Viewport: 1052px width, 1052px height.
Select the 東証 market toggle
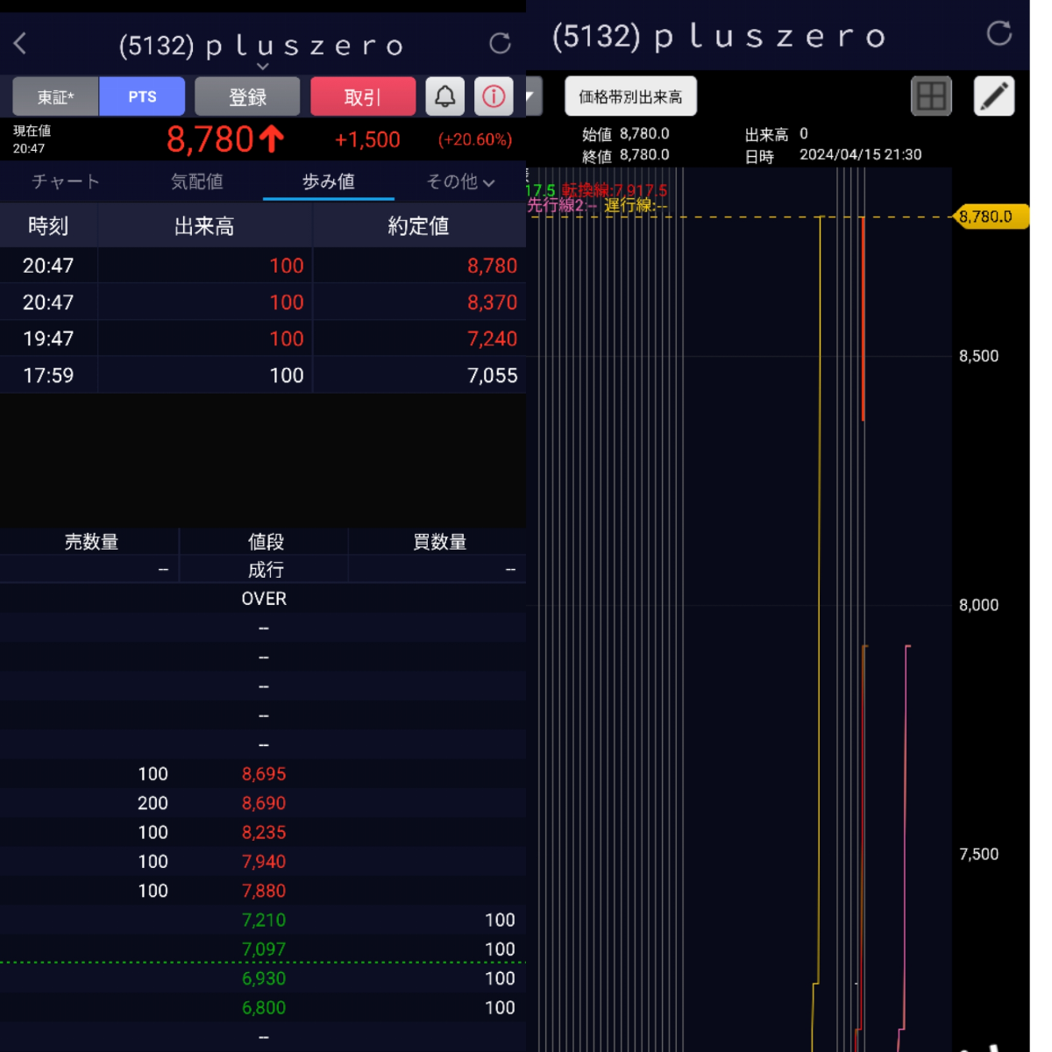click(x=55, y=96)
